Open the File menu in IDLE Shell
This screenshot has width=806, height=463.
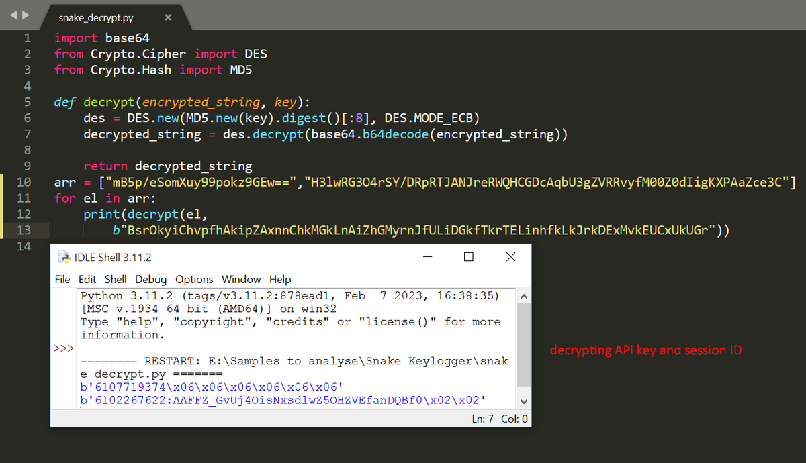tap(62, 279)
